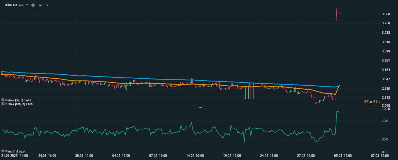Click the RSI 70.0 scale label
The image size is (398, 160).
click(x=385, y=121)
